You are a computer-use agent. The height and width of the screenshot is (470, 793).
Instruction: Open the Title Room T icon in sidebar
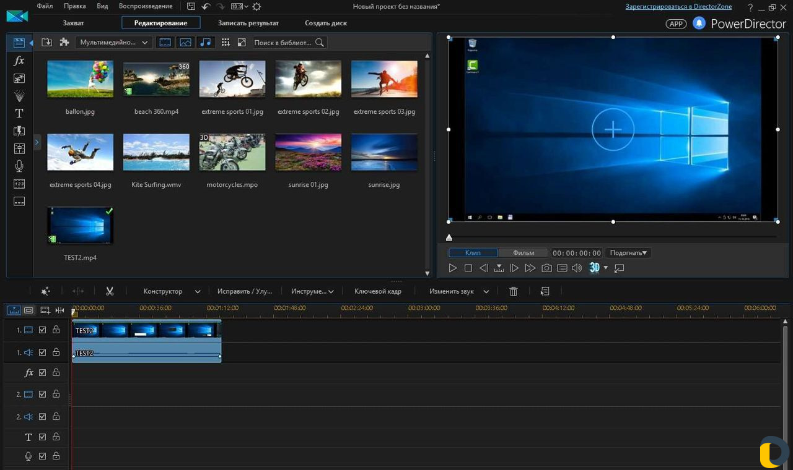[x=19, y=113]
